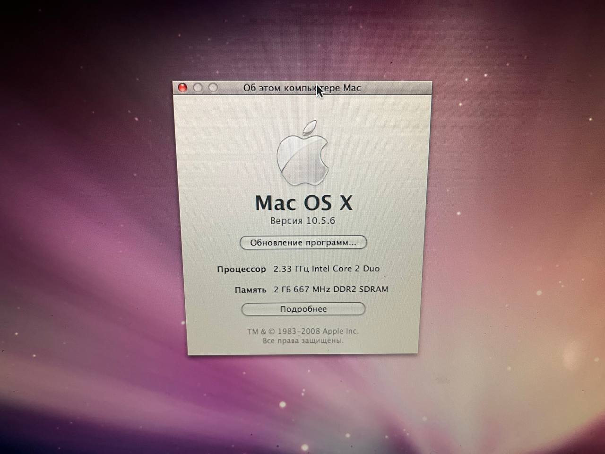605x454 pixels.
Task: Select the Процессор label
Action: point(241,269)
